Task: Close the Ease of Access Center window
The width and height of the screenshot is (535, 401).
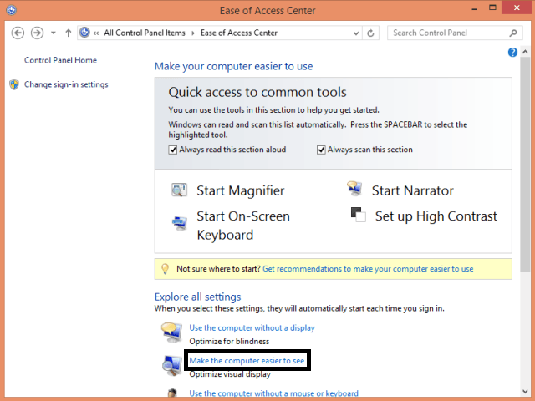Action: tap(517, 8)
